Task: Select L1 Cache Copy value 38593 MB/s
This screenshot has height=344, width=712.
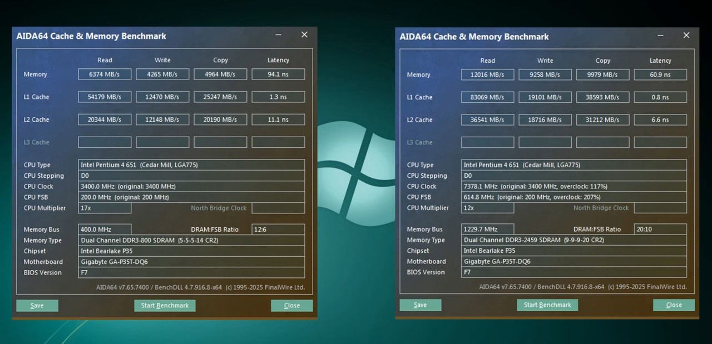Action: click(x=603, y=97)
